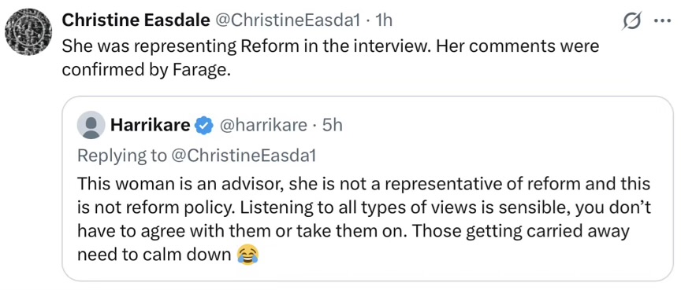Screen dimensions: 681x290
Task: Click the 'She was representing Reform' text line
Action: [330, 46]
